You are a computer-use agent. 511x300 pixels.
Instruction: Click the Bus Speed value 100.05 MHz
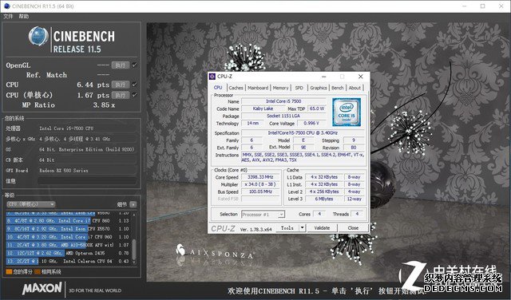pyautogui.click(x=260, y=191)
